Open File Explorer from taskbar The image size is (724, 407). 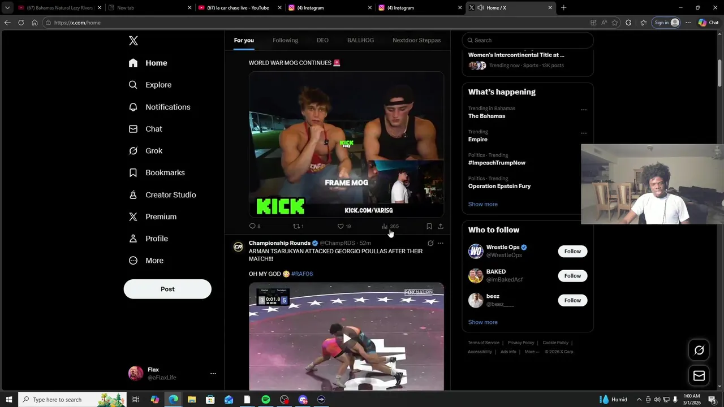click(192, 400)
